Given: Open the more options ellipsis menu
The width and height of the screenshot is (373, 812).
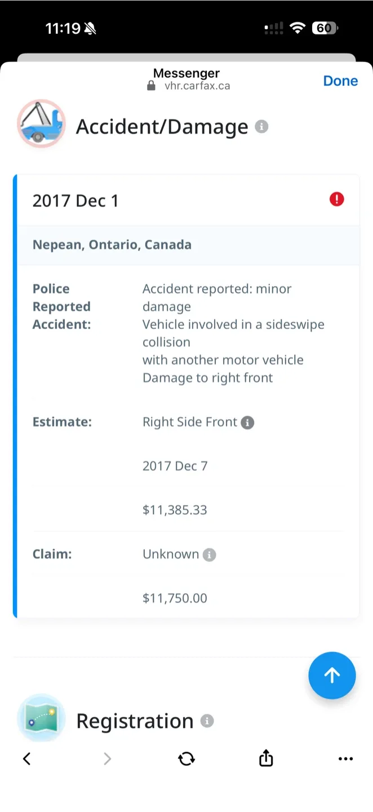Looking at the screenshot, I should point(346,758).
